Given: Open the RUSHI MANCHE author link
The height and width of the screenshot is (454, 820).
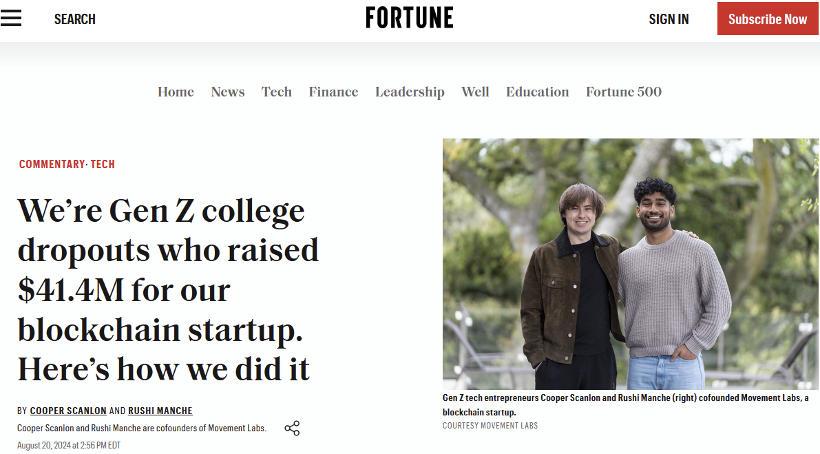Looking at the screenshot, I should 160,411.
